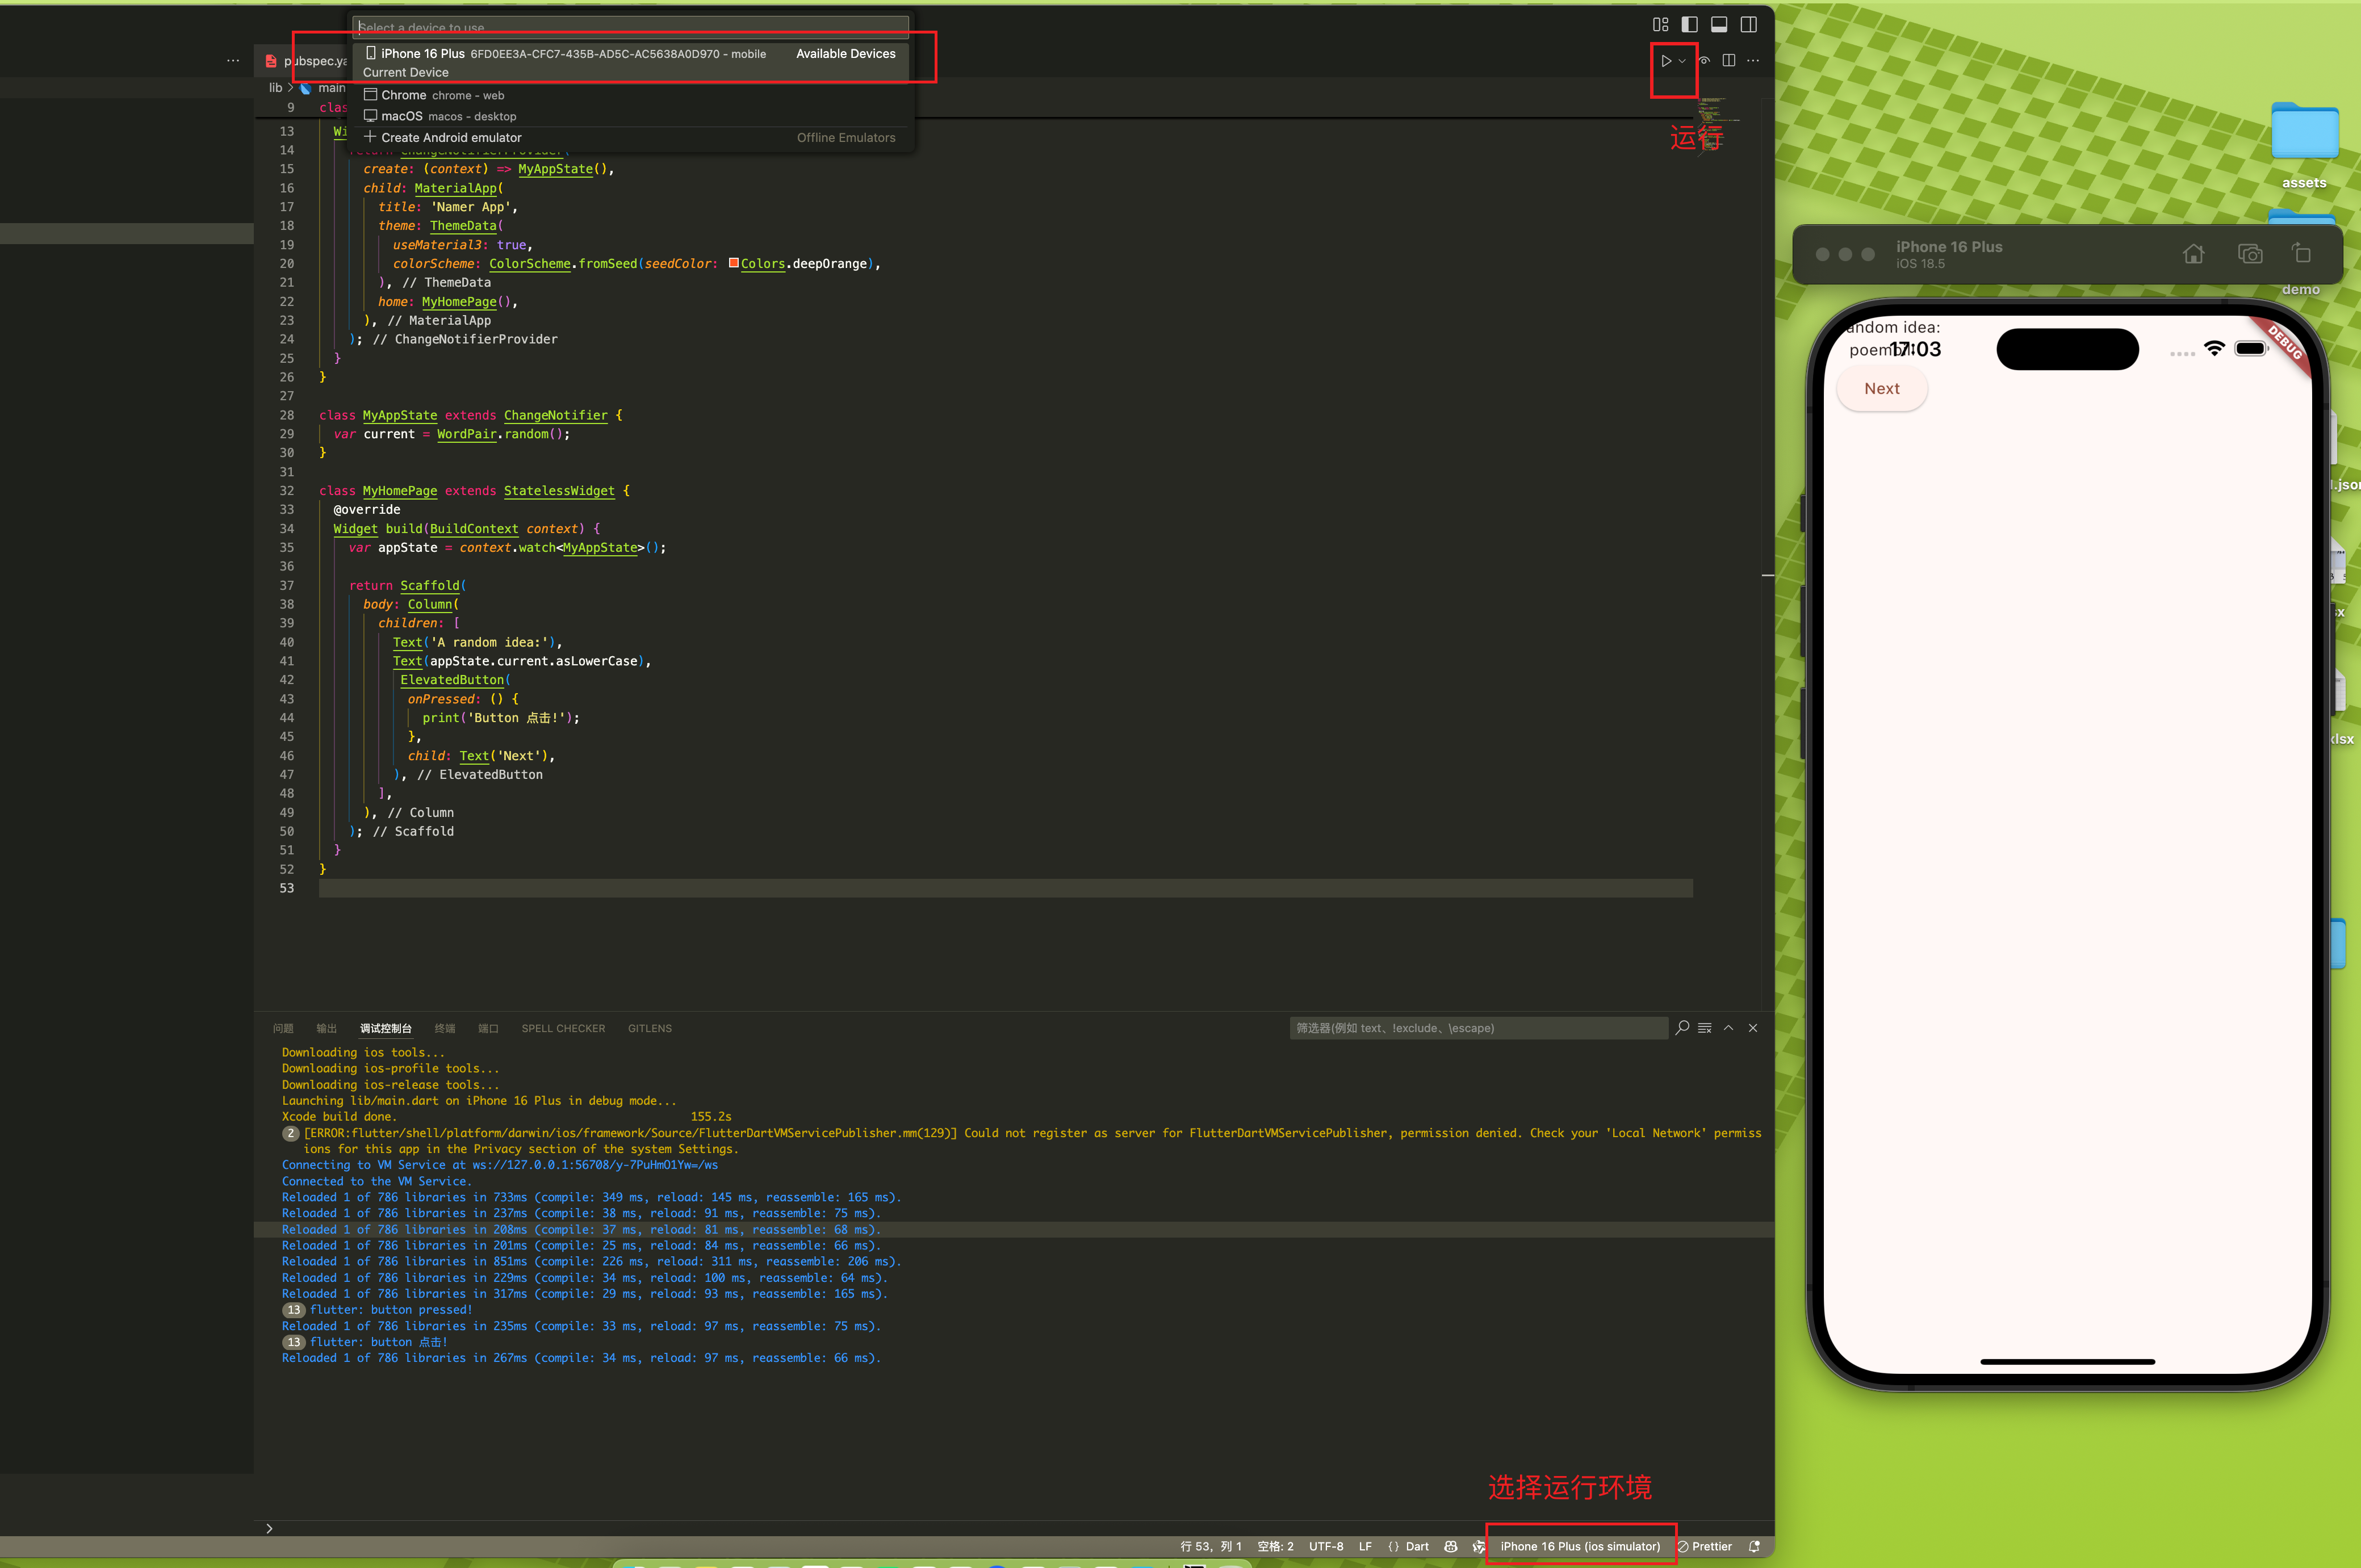Image resolution: width=2361 pixels, height=1568 pixels.
Task: Toggle the secondary side bar
Action: 1749,25
